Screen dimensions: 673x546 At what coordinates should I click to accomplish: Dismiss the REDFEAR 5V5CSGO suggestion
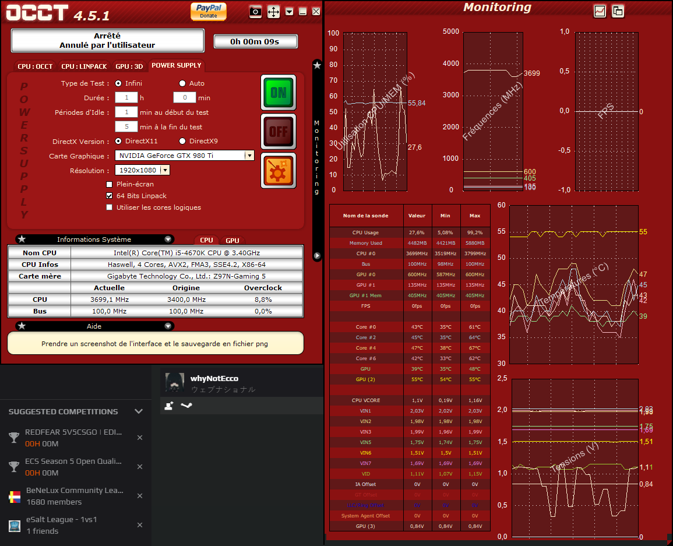coord(140,438)
